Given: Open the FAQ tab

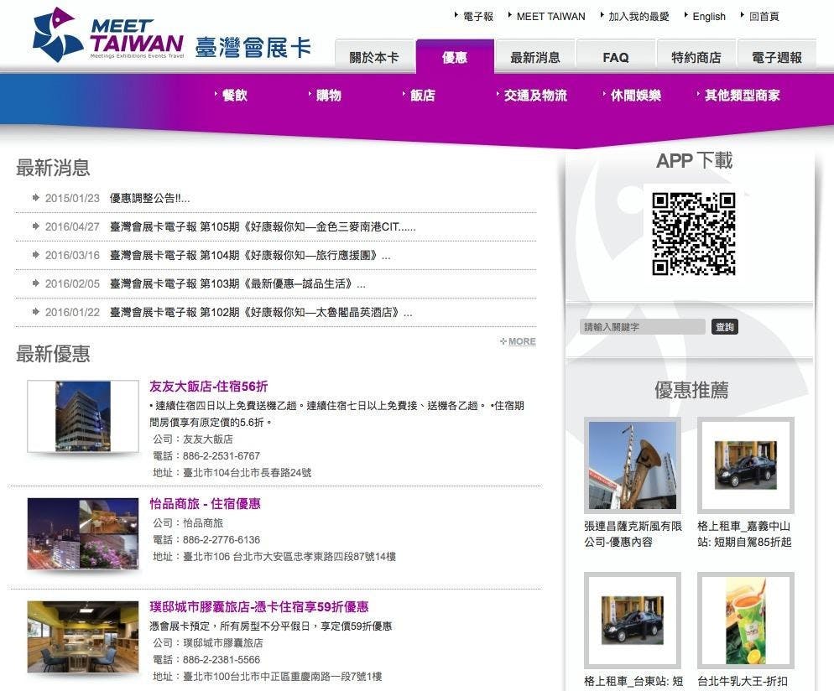Looking at the screenshot, I should tap(615, 56).
